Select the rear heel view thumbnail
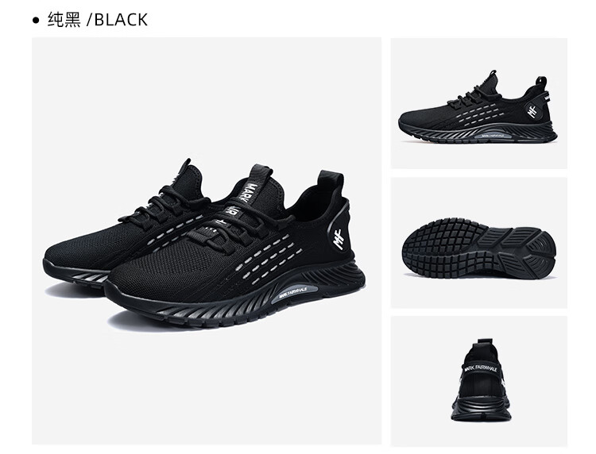The image size is (596, 454). [x=478, y=381]
